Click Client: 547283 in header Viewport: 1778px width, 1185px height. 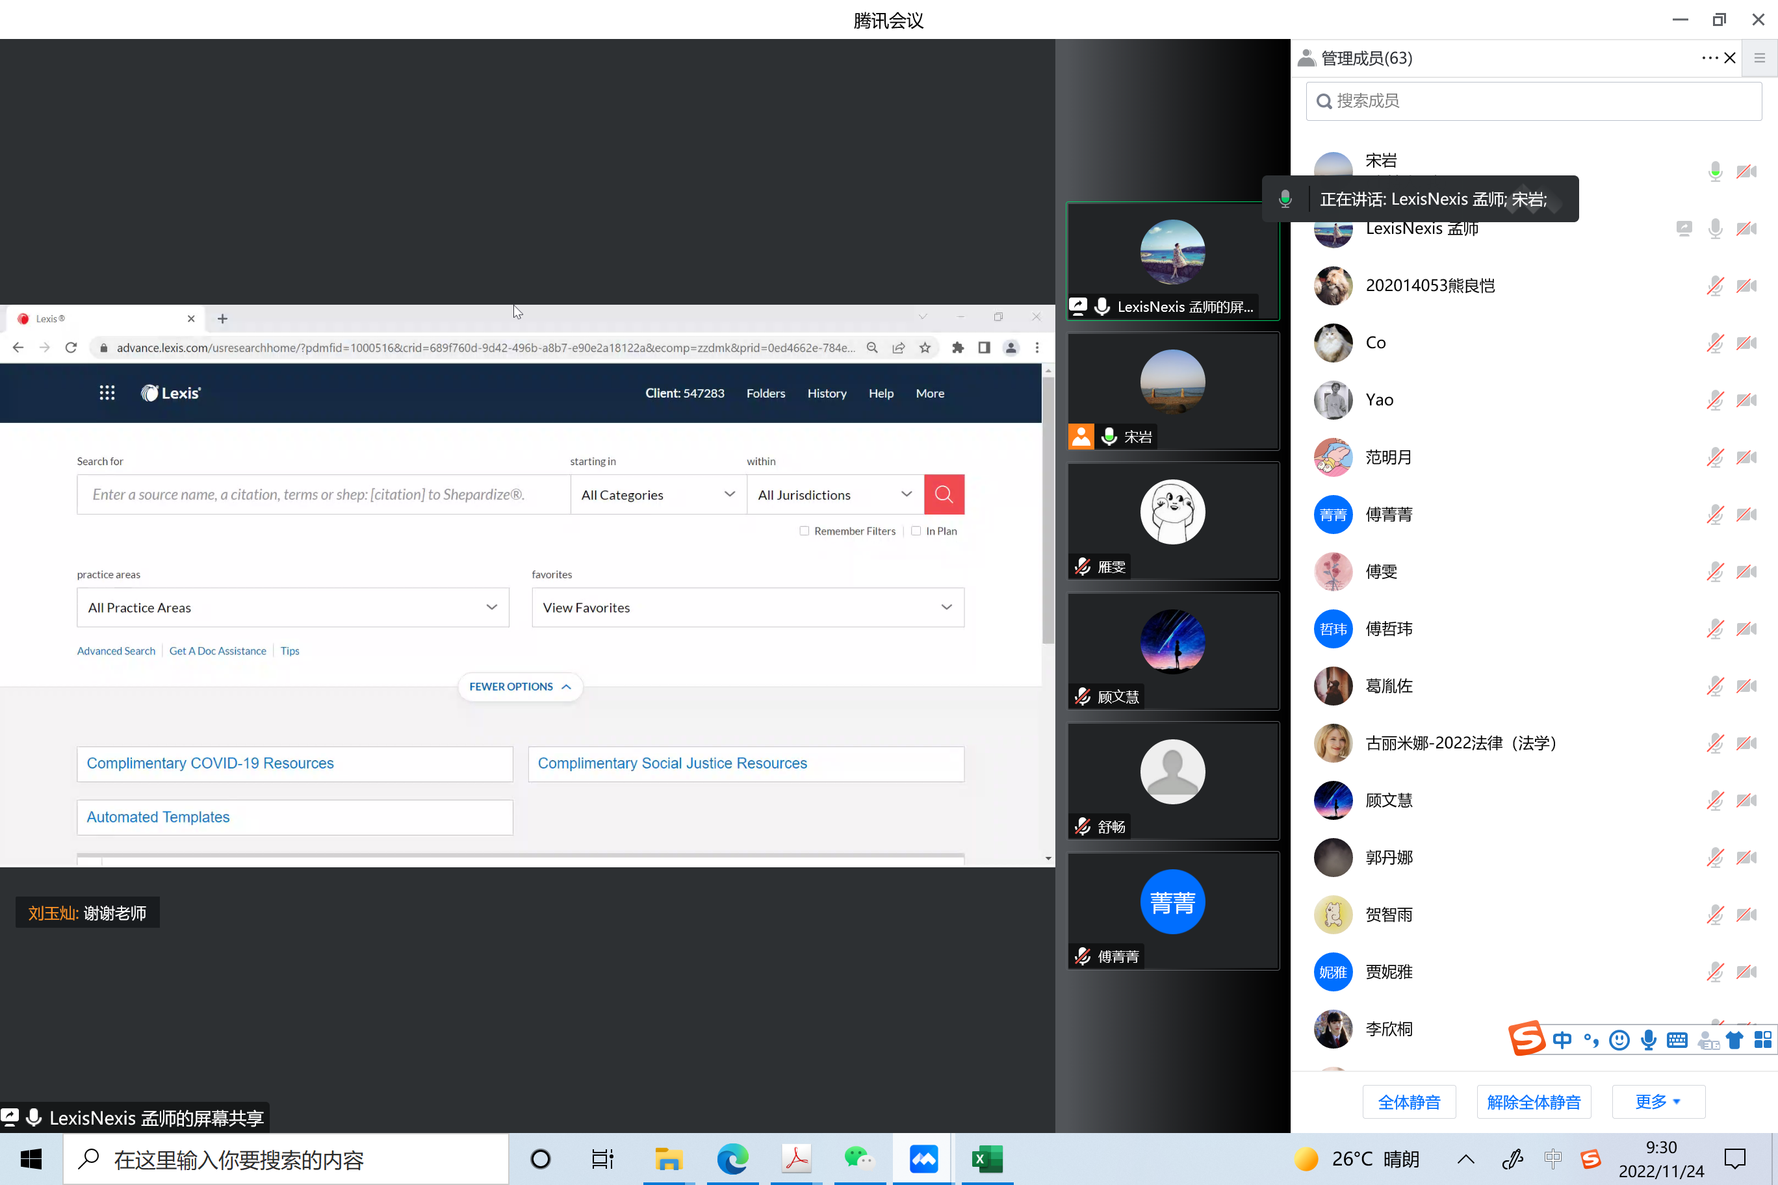tap(685, 393)
